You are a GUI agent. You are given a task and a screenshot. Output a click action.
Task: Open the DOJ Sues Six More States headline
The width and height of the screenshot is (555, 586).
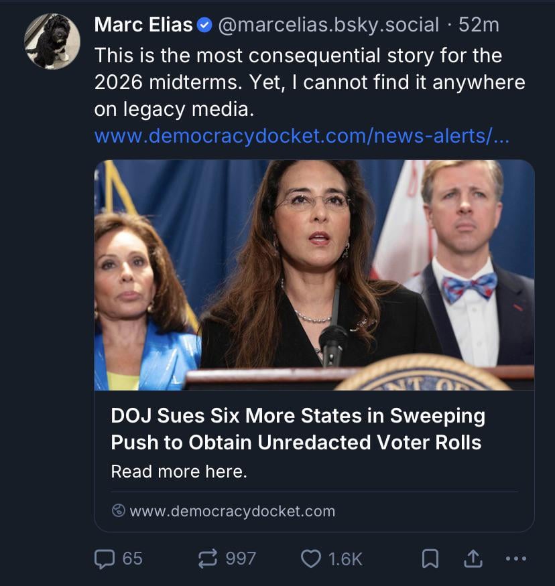pos(298,429)
